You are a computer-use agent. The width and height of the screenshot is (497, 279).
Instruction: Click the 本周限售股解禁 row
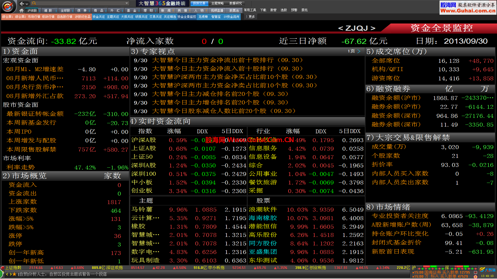pos(66,150)
